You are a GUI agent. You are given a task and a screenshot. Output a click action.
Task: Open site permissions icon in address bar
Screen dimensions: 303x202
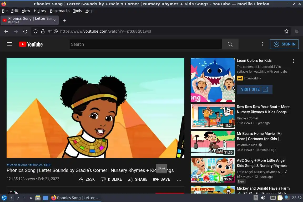click(50, 31)
